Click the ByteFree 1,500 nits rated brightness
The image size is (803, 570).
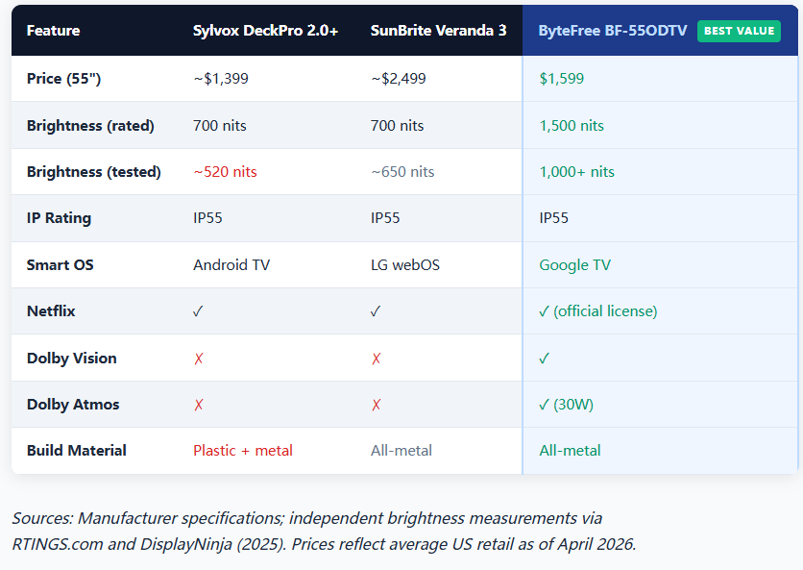point(572,126)
